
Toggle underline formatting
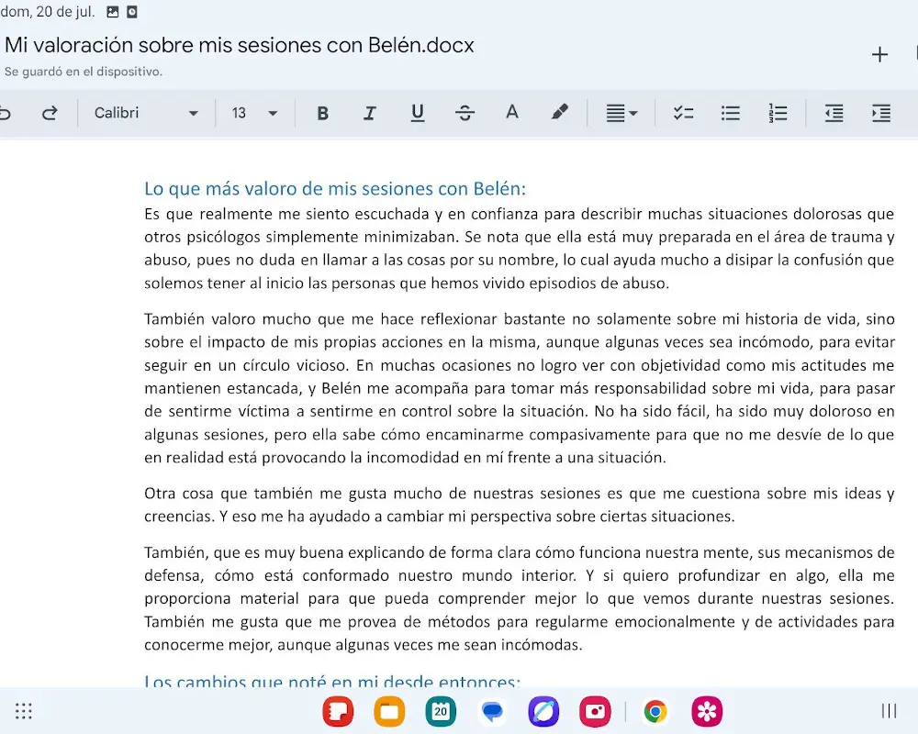(418, 113)
